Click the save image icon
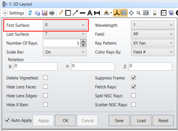 45,13
